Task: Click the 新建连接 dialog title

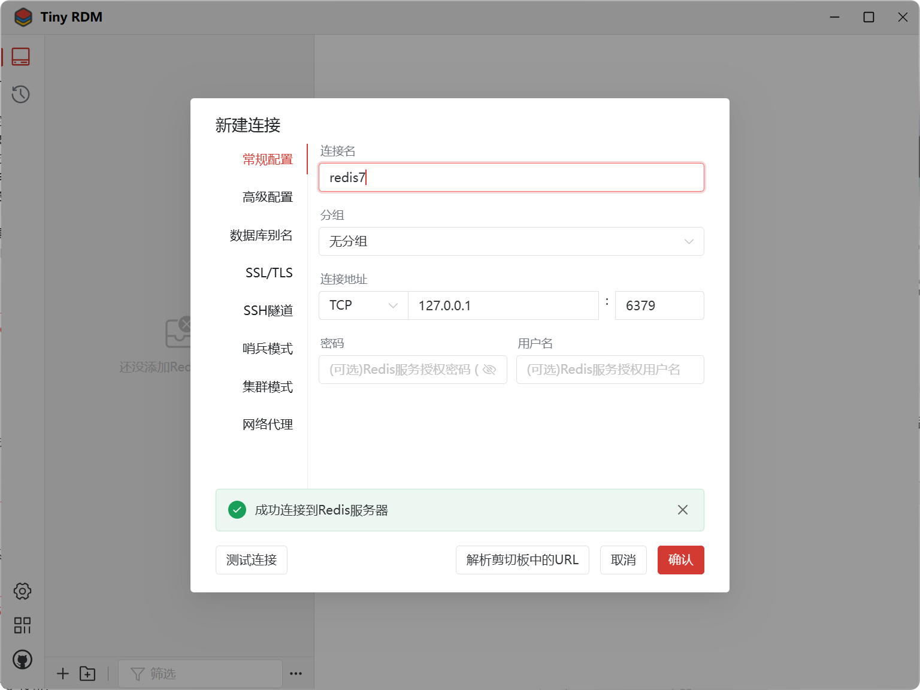Action: pyautogui.click(x=248, y=125)
